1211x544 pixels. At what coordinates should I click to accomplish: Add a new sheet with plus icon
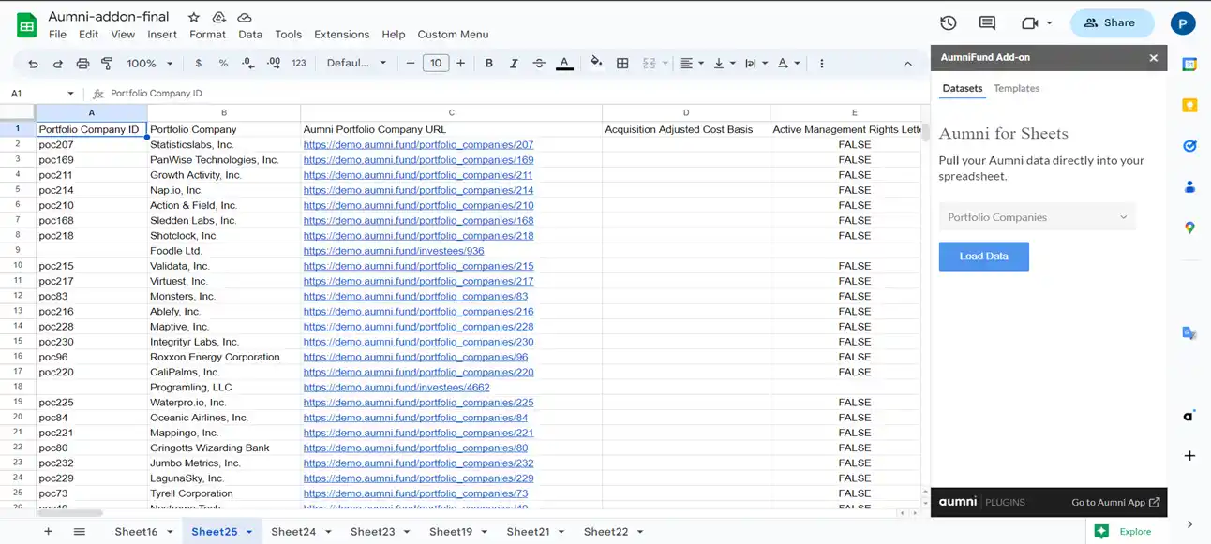(48, 531)
